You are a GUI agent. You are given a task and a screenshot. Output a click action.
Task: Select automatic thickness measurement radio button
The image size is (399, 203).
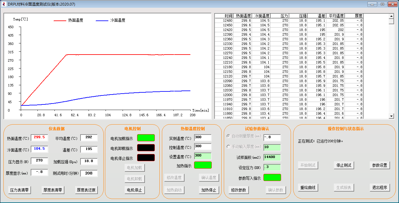(229, 136)
